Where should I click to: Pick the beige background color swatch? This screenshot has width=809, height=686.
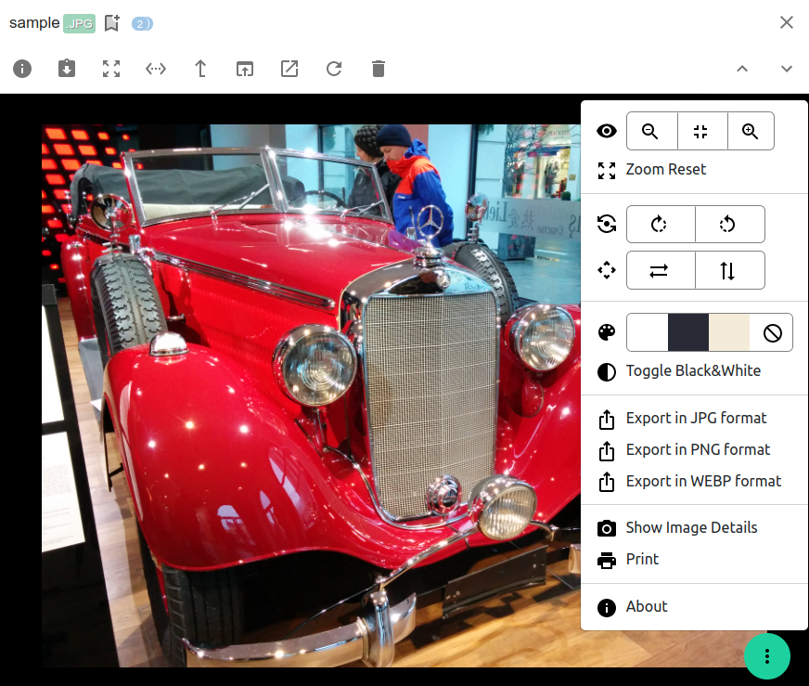pyautogui.click(x=729, y=331)
